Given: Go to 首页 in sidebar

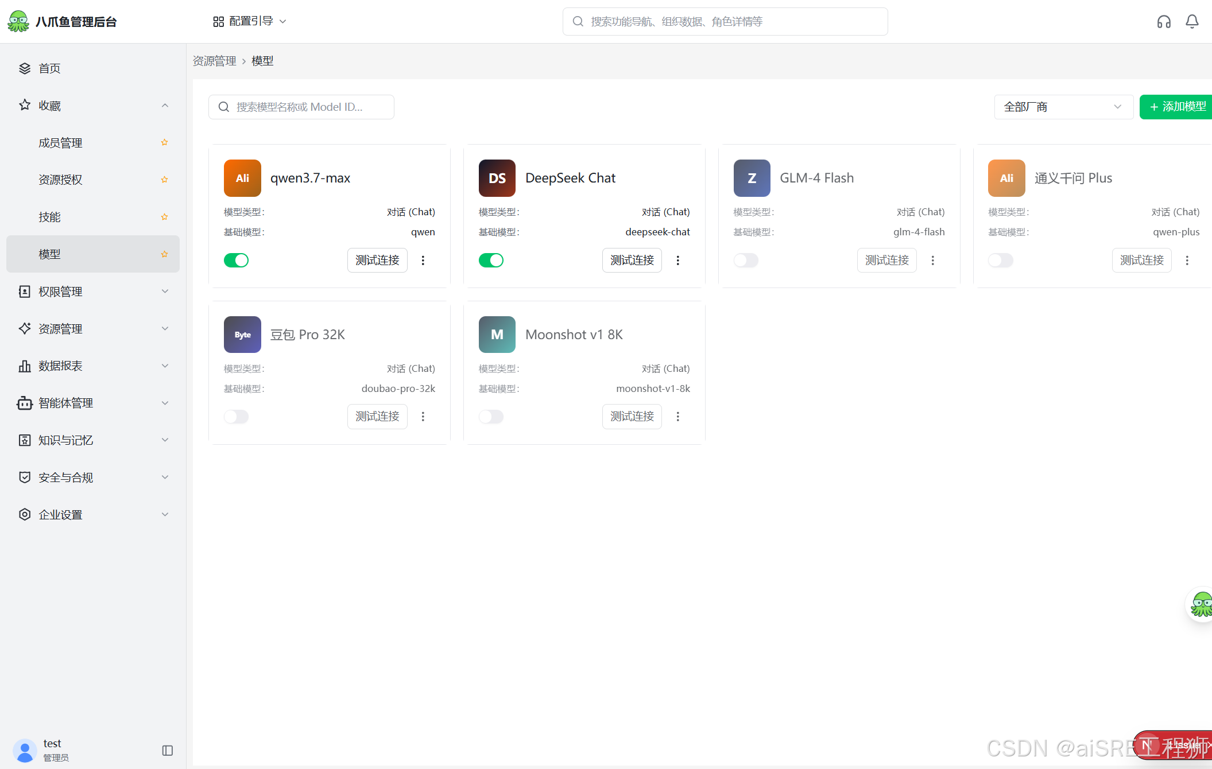Looking at the screenshot, I should (93, 68).
